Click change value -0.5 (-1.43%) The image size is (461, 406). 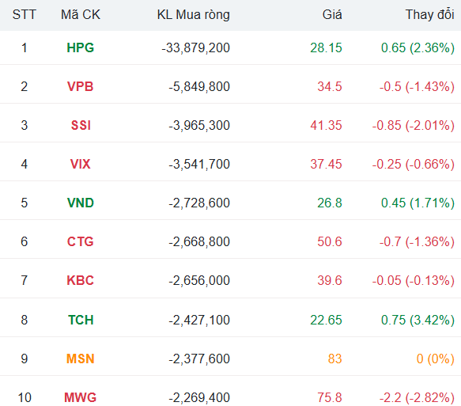pos(417,86)
